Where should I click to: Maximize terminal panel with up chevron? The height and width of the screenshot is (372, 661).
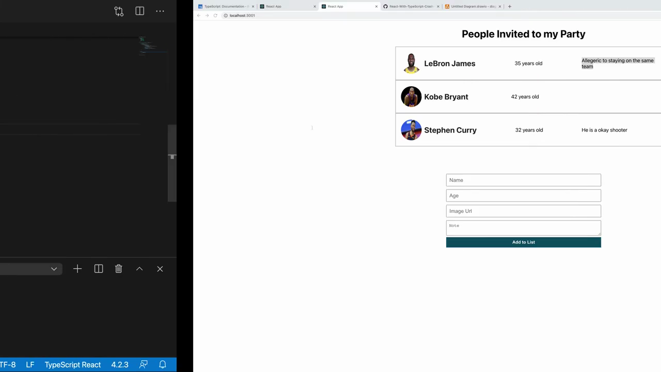(x=139, y=269)
